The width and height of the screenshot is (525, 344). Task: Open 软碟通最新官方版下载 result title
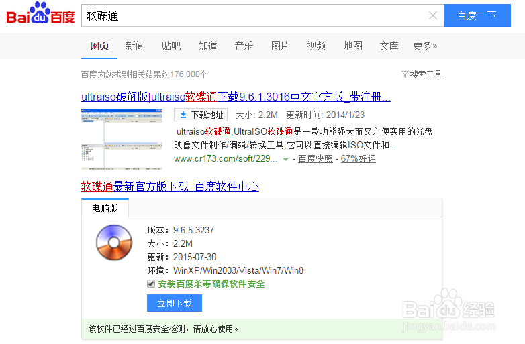[170, 186]
